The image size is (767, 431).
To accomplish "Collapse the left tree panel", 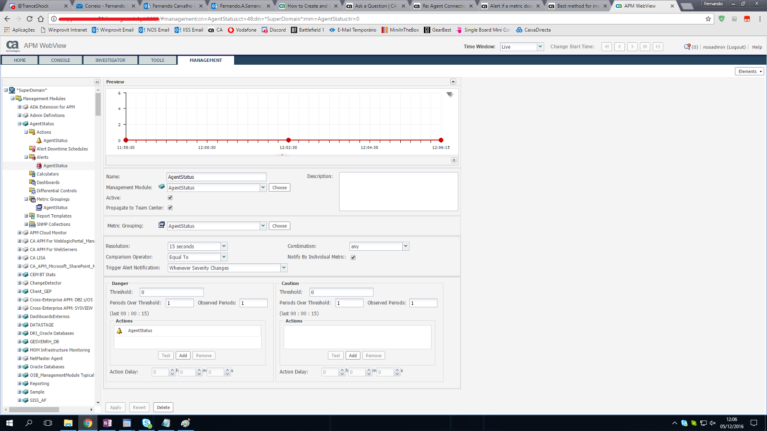I will point(97,82).
